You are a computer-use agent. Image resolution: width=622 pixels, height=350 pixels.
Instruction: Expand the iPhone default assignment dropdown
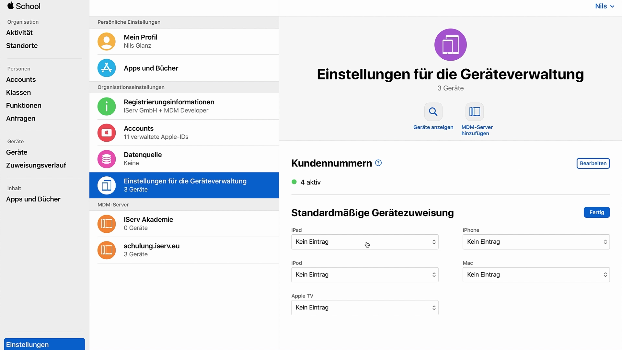[x=536, y=242]
